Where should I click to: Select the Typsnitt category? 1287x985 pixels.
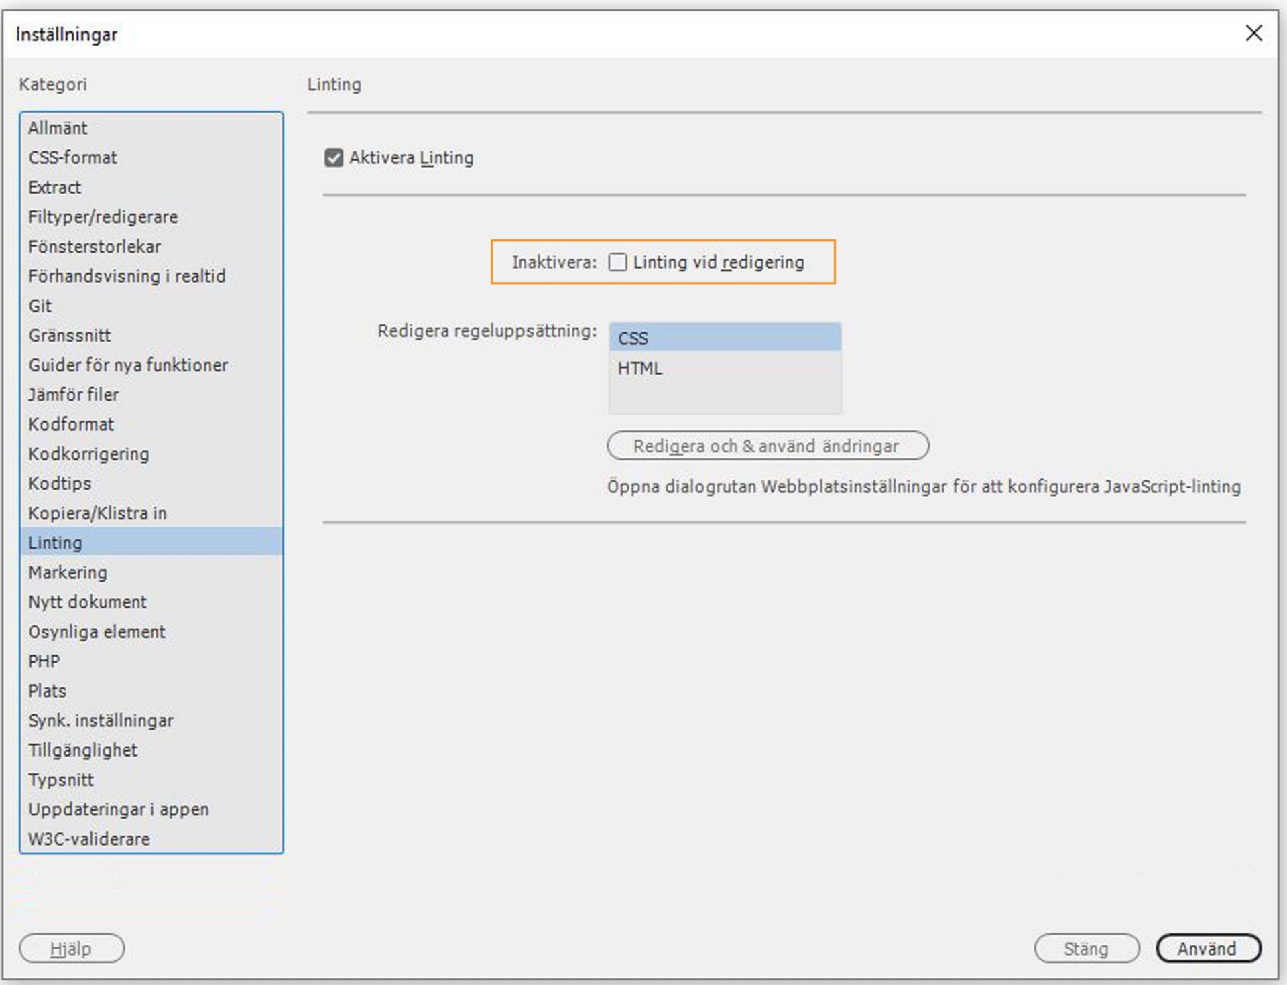pos(61,780)
